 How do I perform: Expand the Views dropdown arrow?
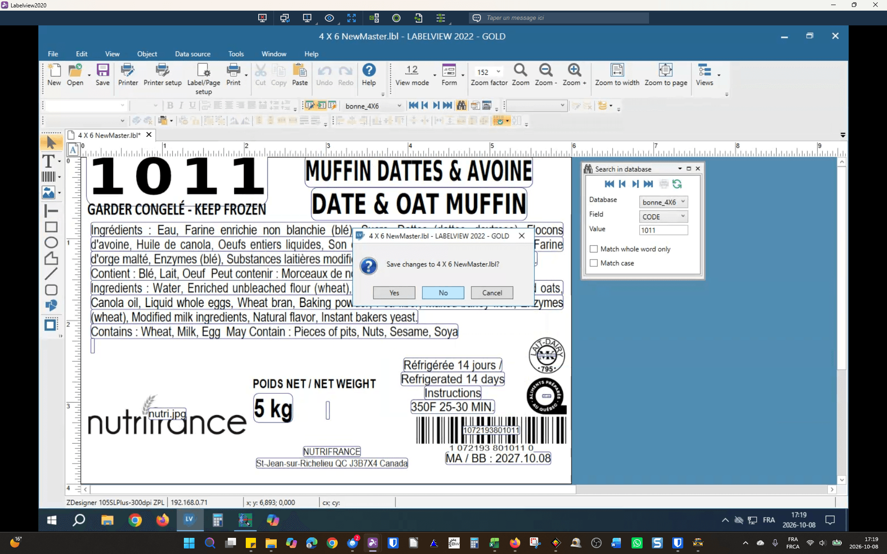pos(719,75)
